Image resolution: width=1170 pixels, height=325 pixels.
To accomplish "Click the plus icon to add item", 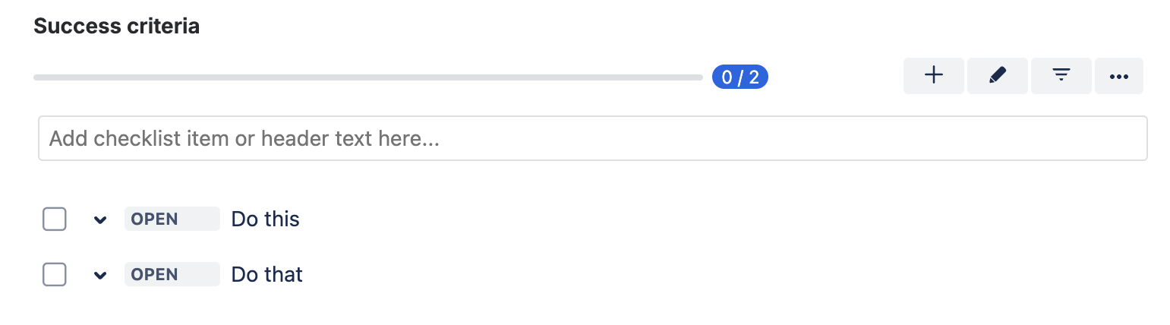I will click(933, 76).
